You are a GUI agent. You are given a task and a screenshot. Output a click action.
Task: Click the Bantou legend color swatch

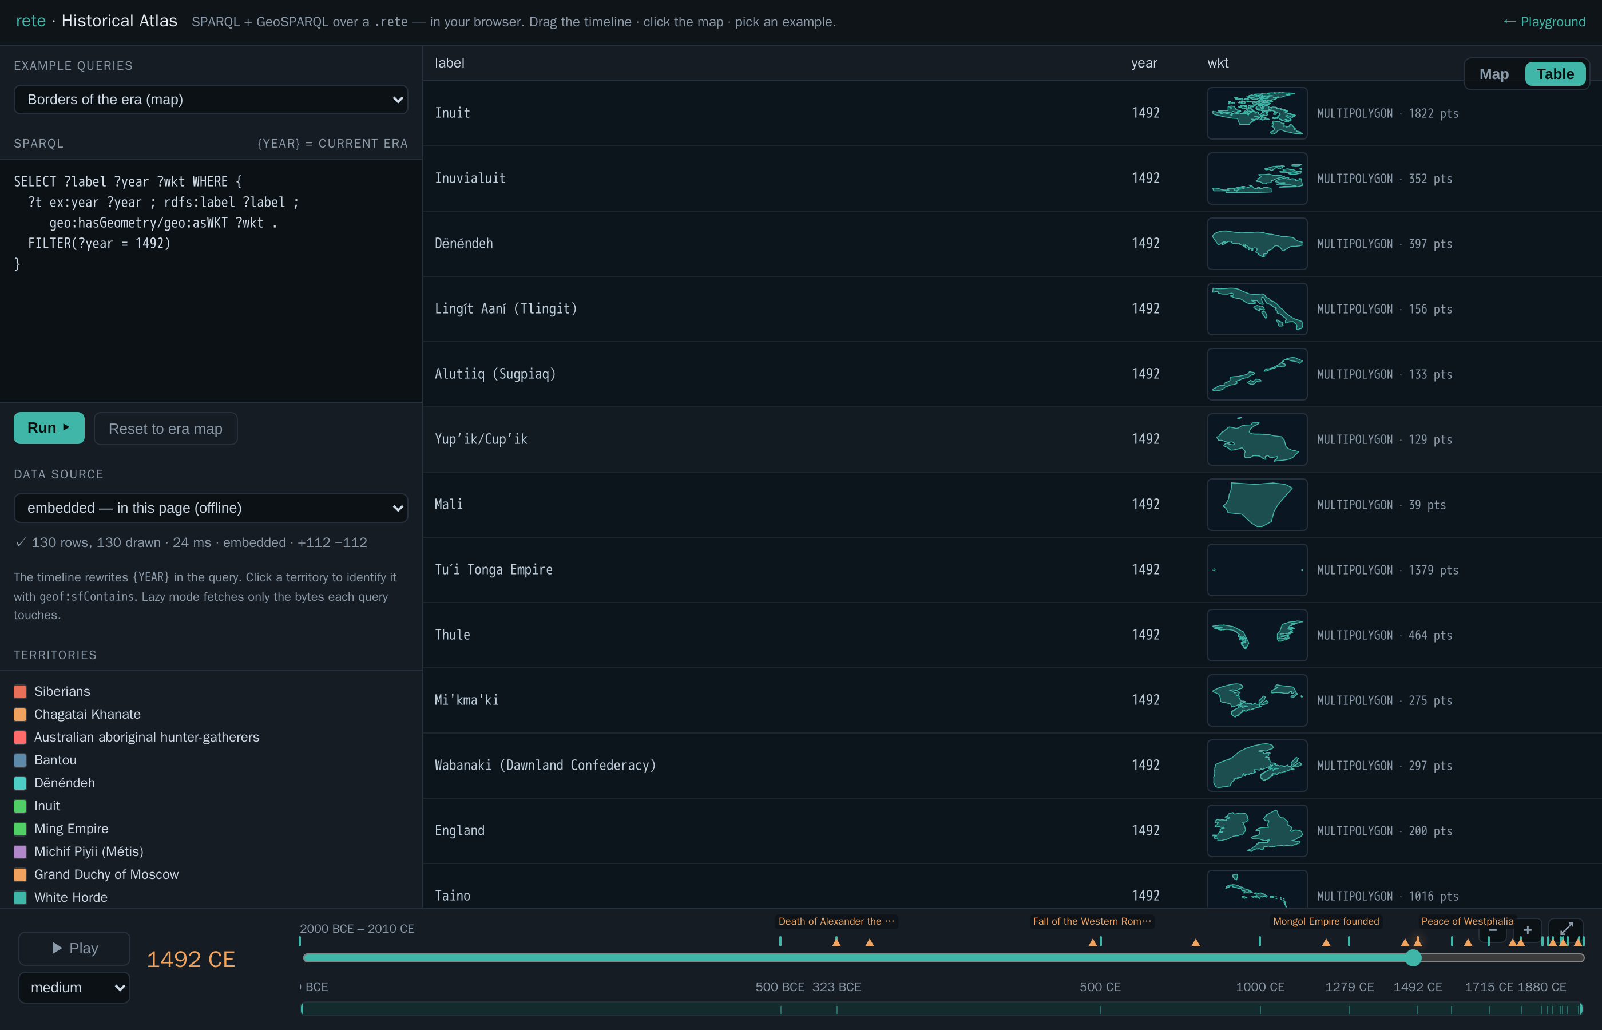(20, 760)
